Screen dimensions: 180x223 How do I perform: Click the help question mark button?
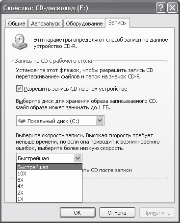(161, 8)
